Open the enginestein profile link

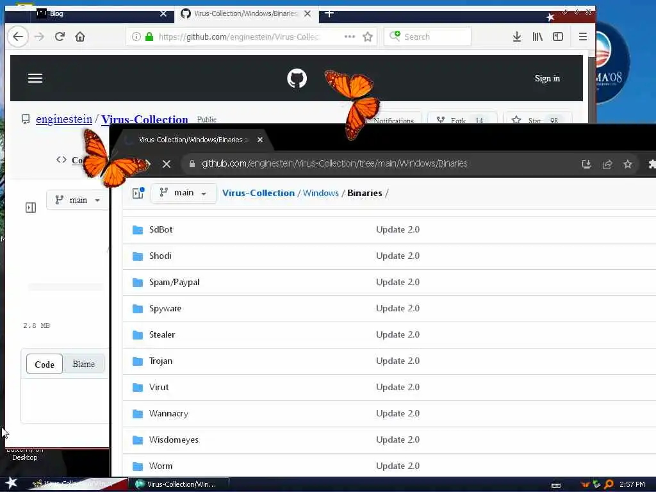click(64, 119)
